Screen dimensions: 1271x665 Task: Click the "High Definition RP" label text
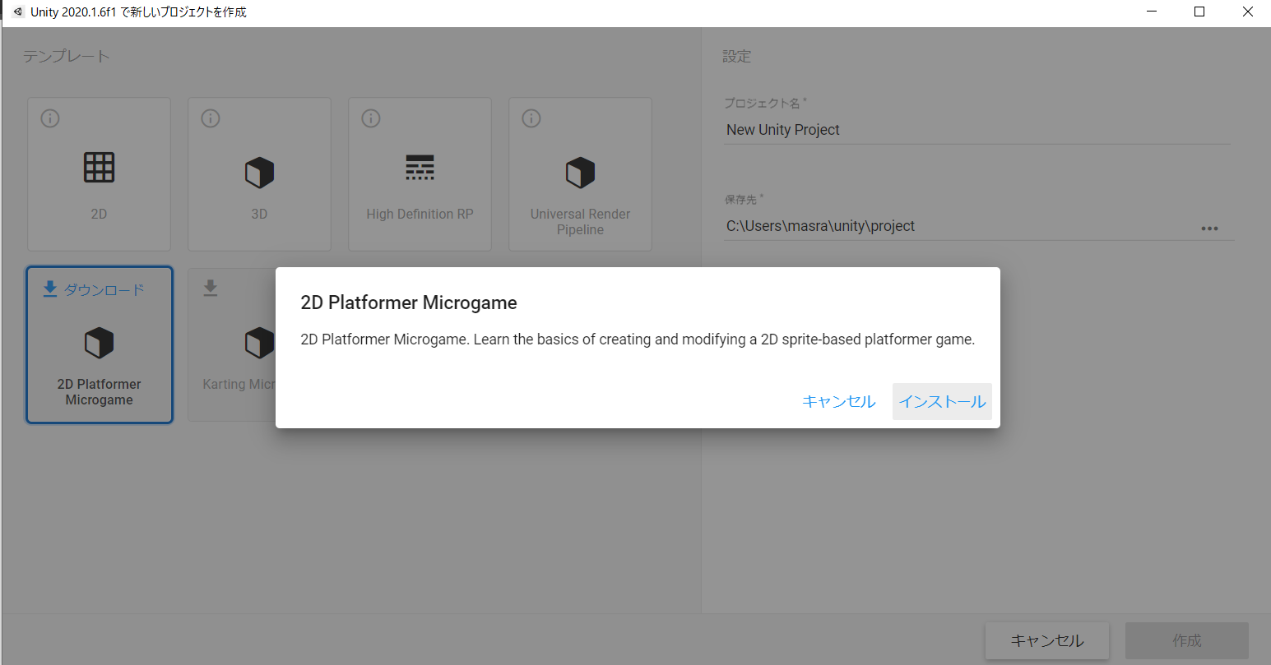[420, 214]
